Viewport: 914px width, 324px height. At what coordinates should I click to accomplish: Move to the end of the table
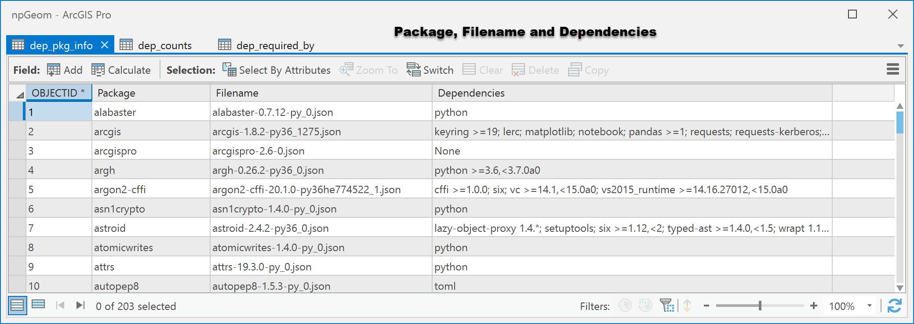coord(80,305)
